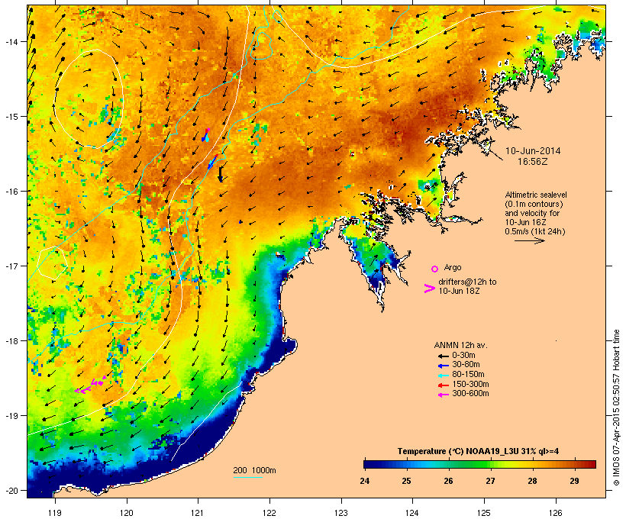626x519 pixels.
Task: Click the 30-80m depth label
Action: pyautogui.click(x=466, y=365)
